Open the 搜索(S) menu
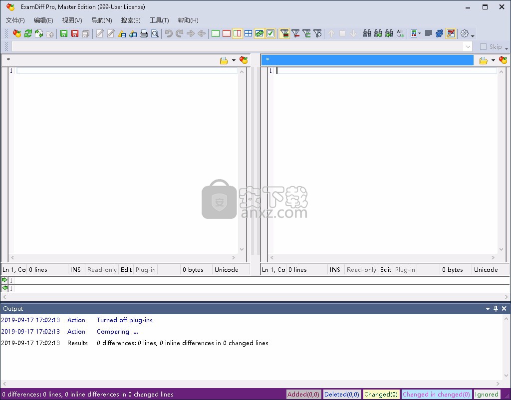Screen dimensions: 511x400 click(x=131, y=20)
